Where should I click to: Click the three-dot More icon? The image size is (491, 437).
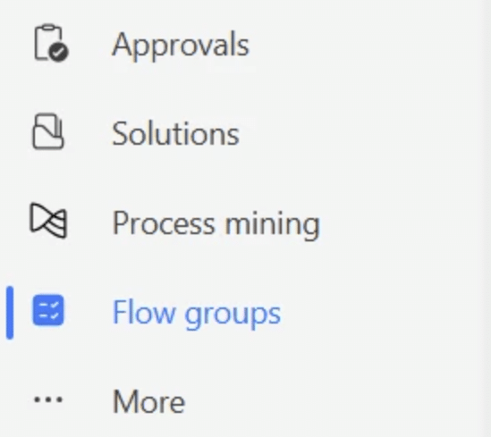pos(48,399)
